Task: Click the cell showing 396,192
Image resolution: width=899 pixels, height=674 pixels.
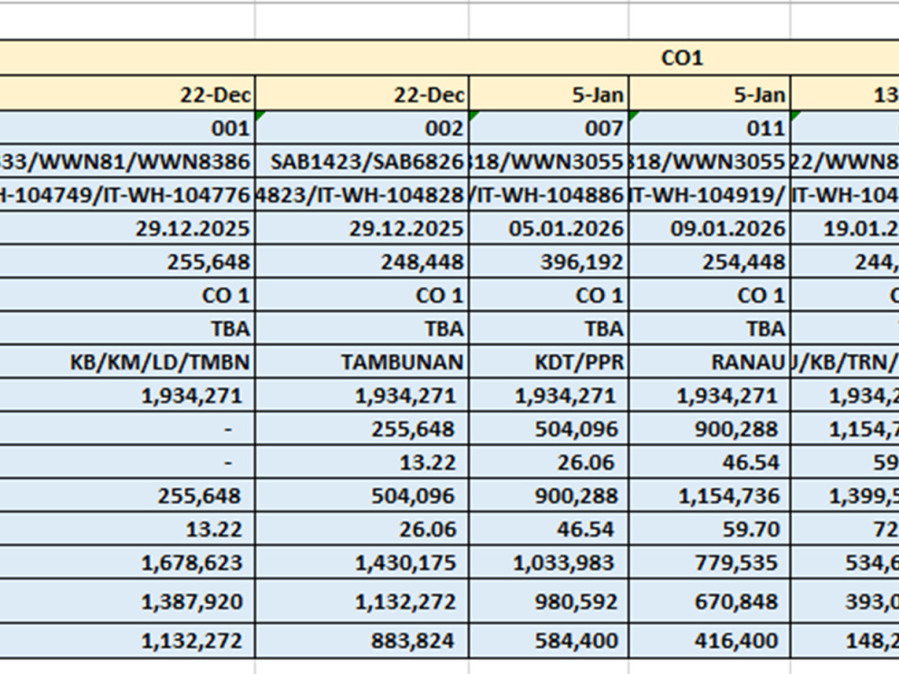Action: pos(548,262)
